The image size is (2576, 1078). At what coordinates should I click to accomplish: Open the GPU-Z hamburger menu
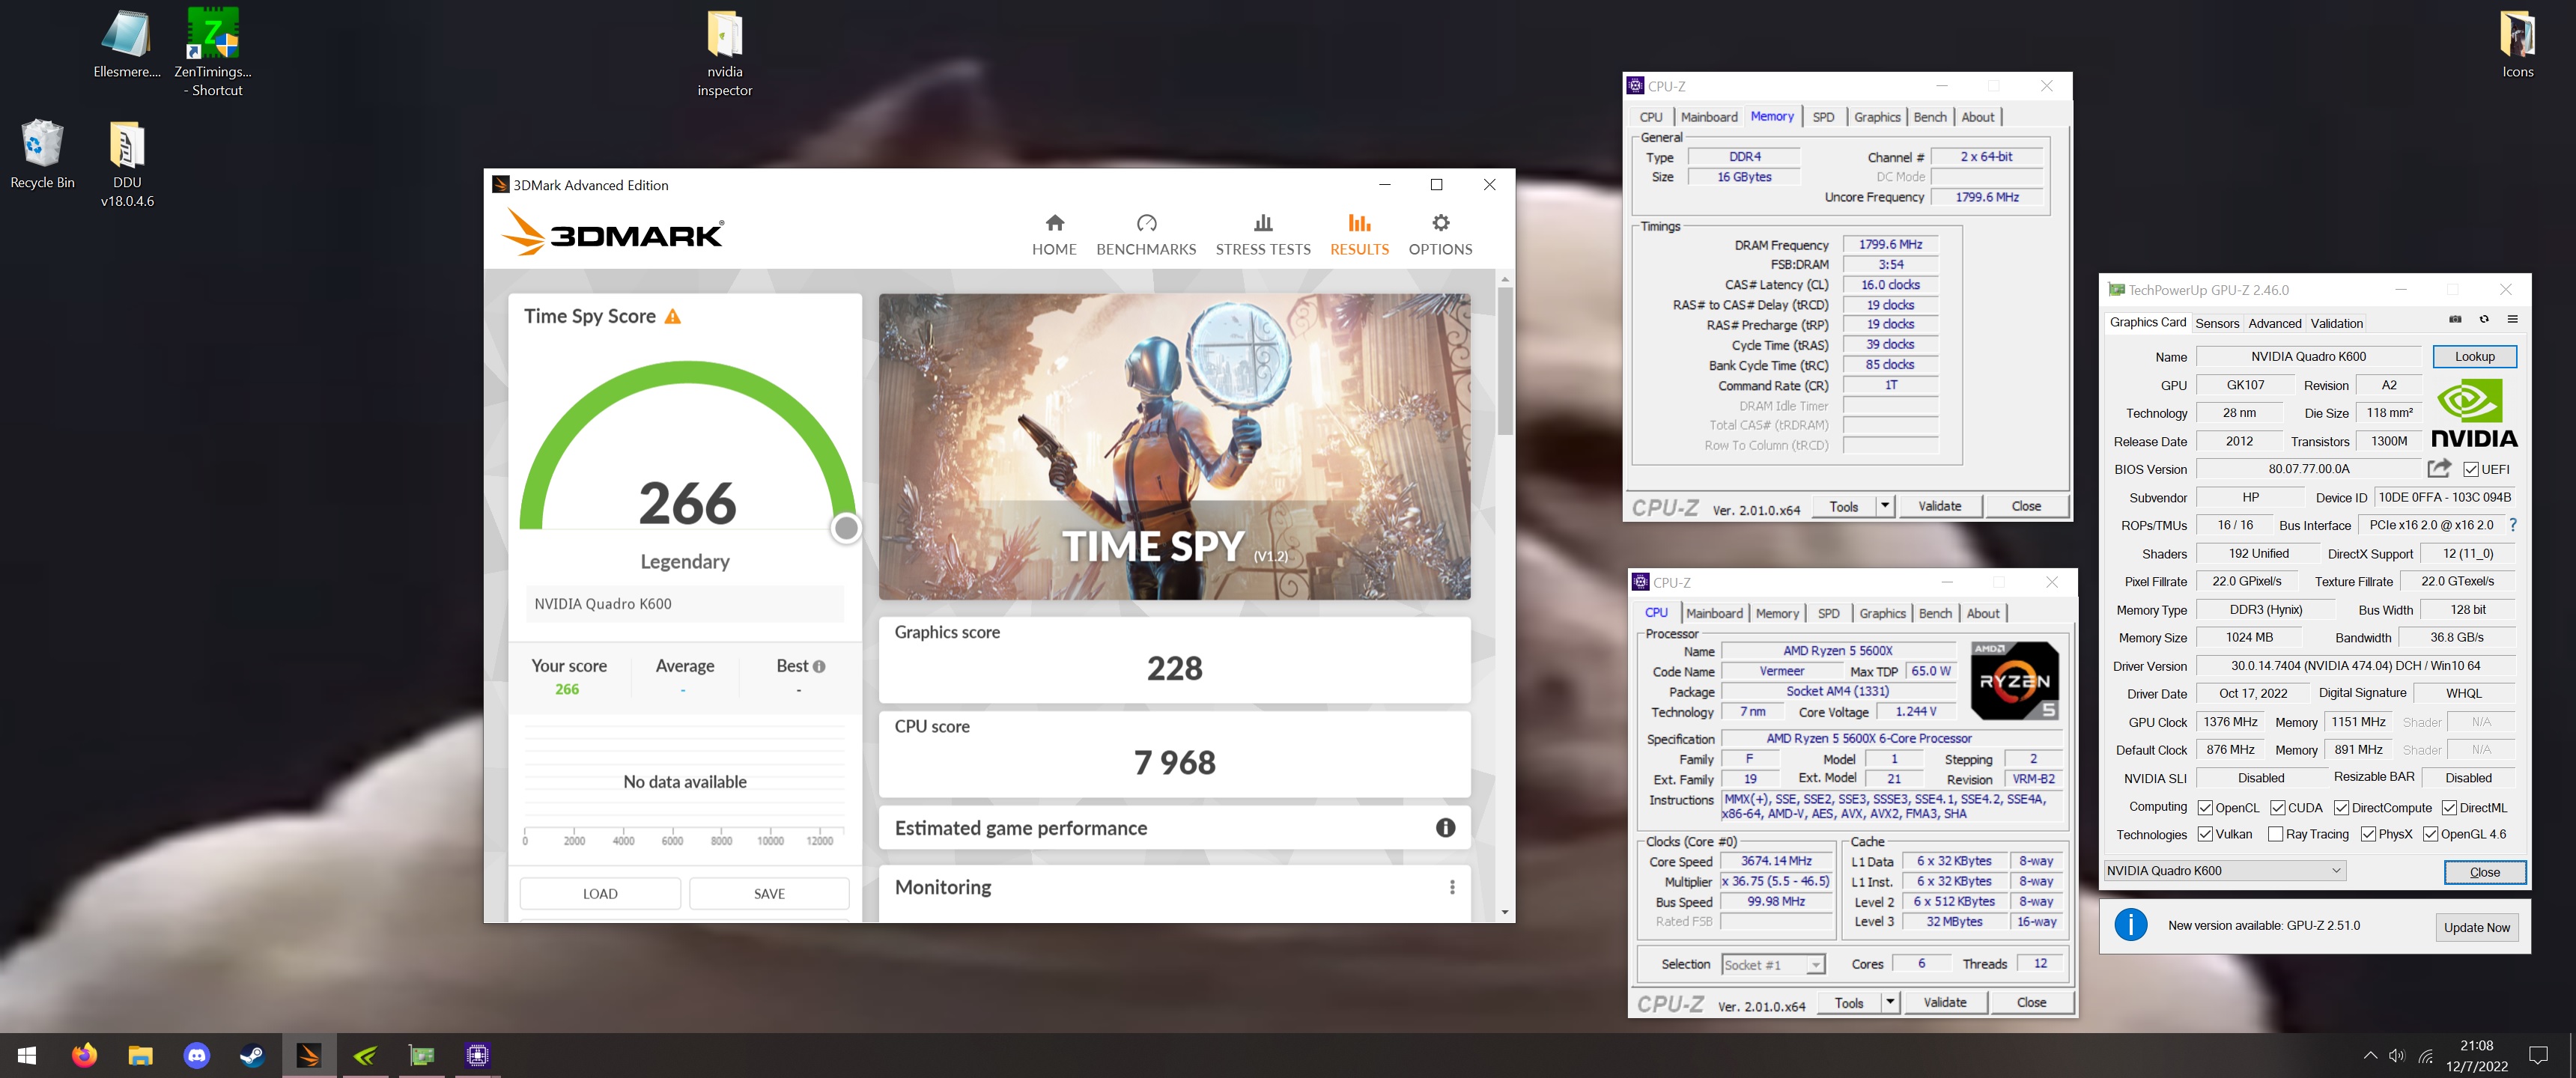click(x=2512, y=320)
